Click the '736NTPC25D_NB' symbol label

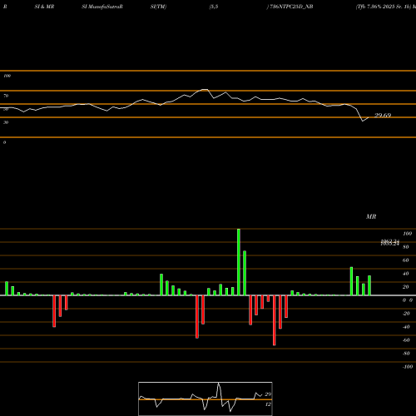(x=291, y=7)
